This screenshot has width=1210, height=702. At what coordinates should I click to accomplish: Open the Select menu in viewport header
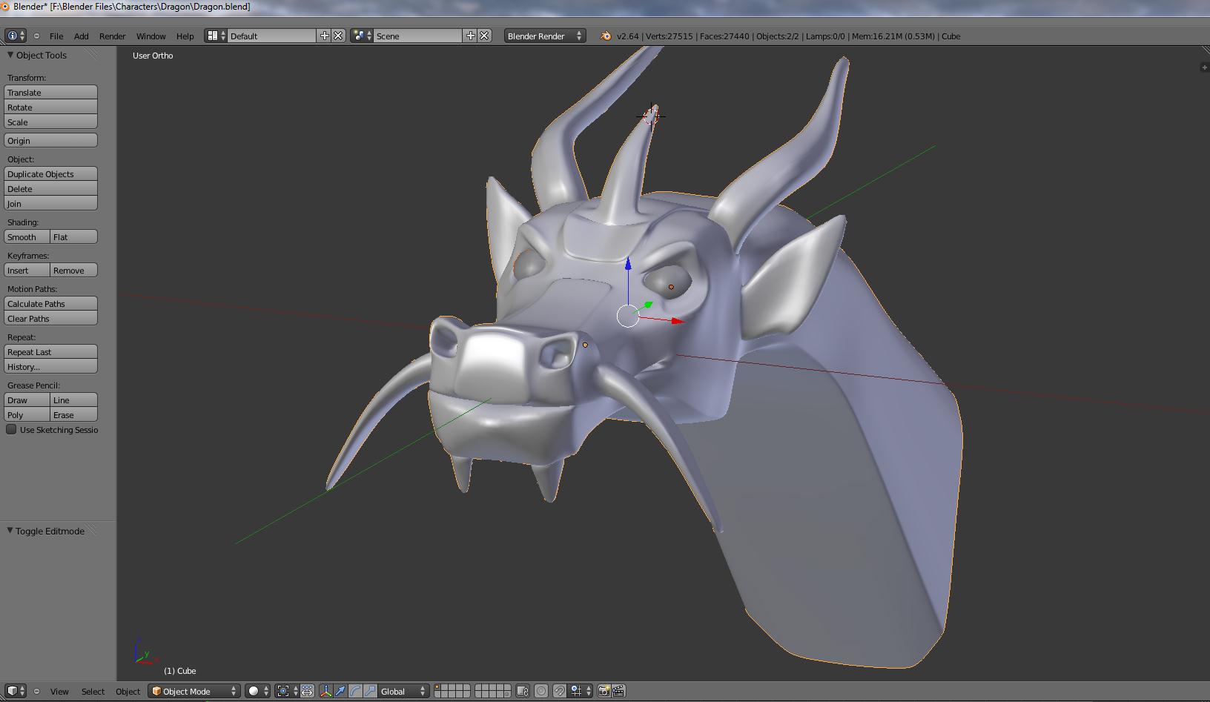click(x=93, y=691)
